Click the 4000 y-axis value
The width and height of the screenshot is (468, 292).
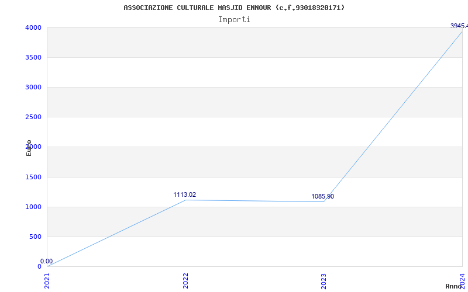pos(33,27)
